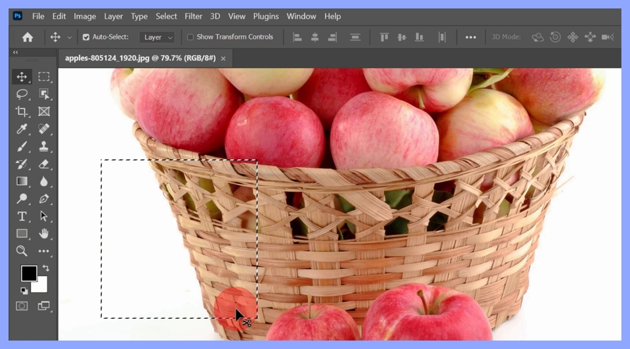Viewport: 630px width, 349px height.
Task: Align vertical centers button
Action: 402,37
